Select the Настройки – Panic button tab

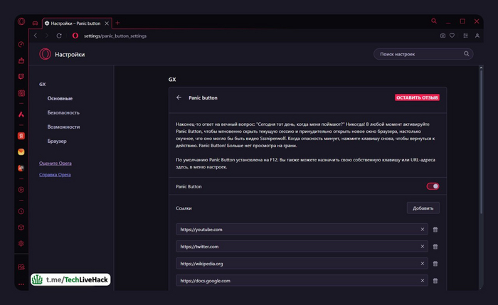click(77, 23)
